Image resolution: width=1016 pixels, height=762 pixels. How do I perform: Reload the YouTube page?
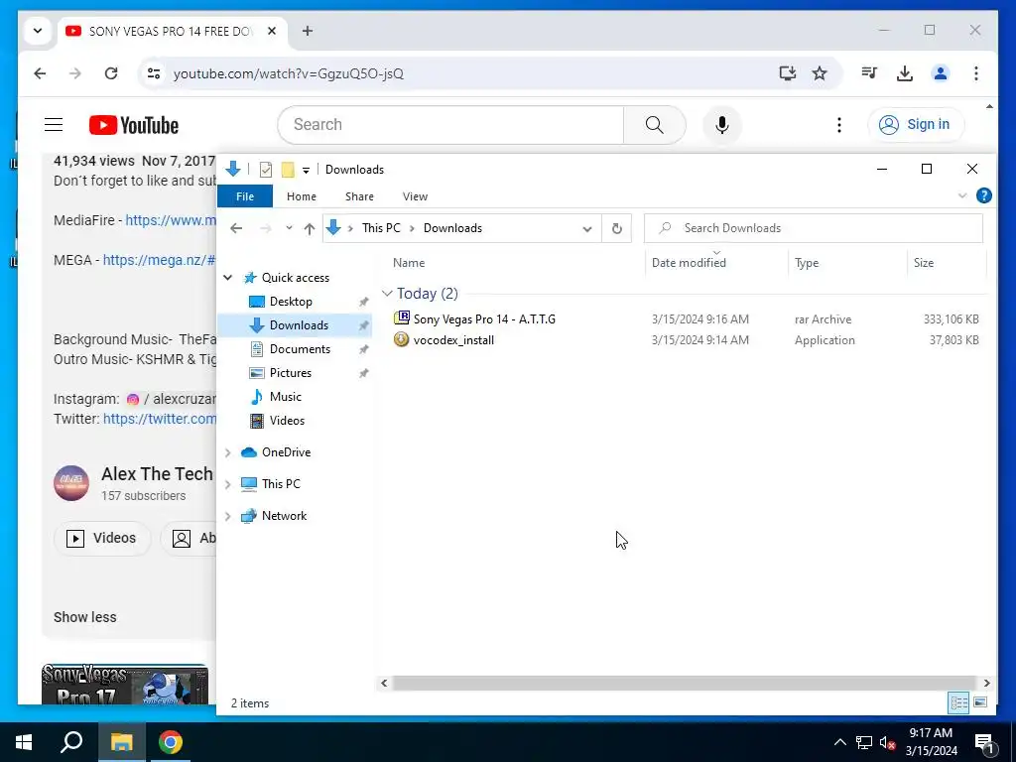[x=111, y=73]
